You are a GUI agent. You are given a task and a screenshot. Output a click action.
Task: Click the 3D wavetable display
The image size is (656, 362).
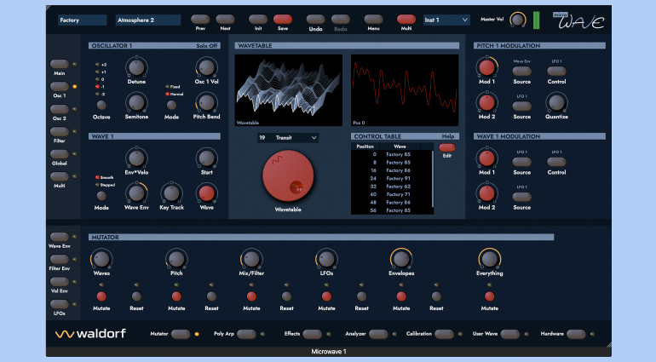[x=288, y=90]
